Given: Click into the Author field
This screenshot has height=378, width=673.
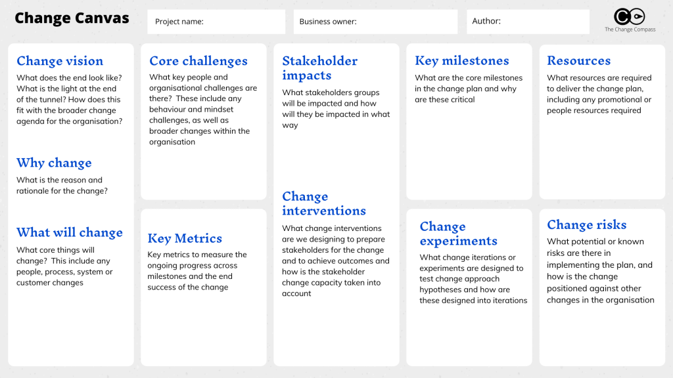Looking at the screenshot, I should (528, 22).
